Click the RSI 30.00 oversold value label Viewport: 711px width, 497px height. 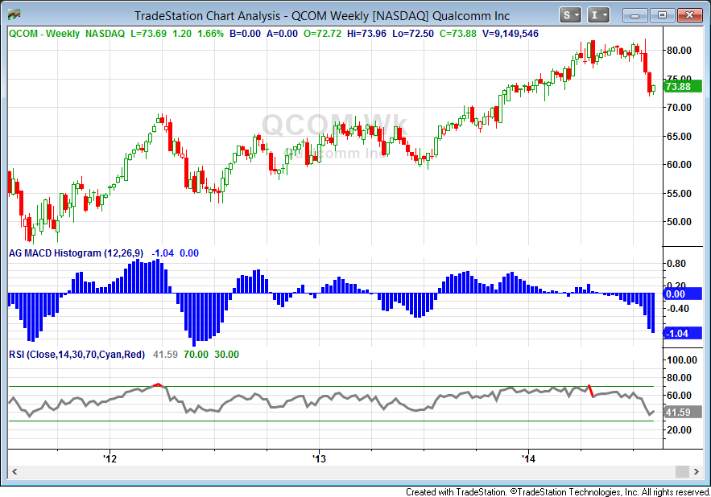click(x=226, y=355)
